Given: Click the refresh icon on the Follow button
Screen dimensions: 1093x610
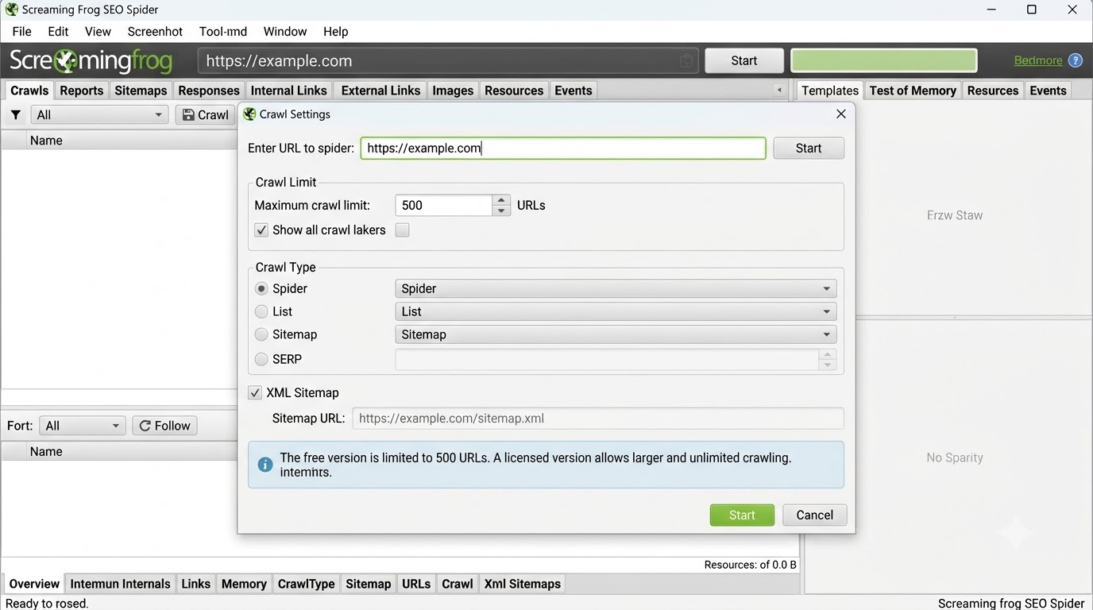Looking at the screenshot, I should click(x=145, y=426).
